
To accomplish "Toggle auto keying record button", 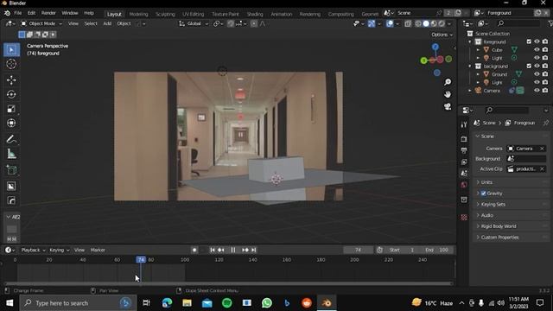I will 194,250.
